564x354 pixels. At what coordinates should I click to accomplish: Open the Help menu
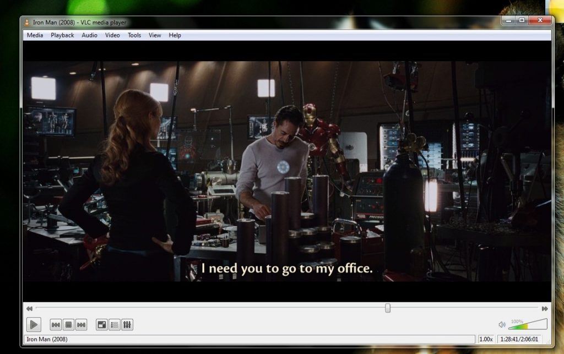[x=175, y=35]
